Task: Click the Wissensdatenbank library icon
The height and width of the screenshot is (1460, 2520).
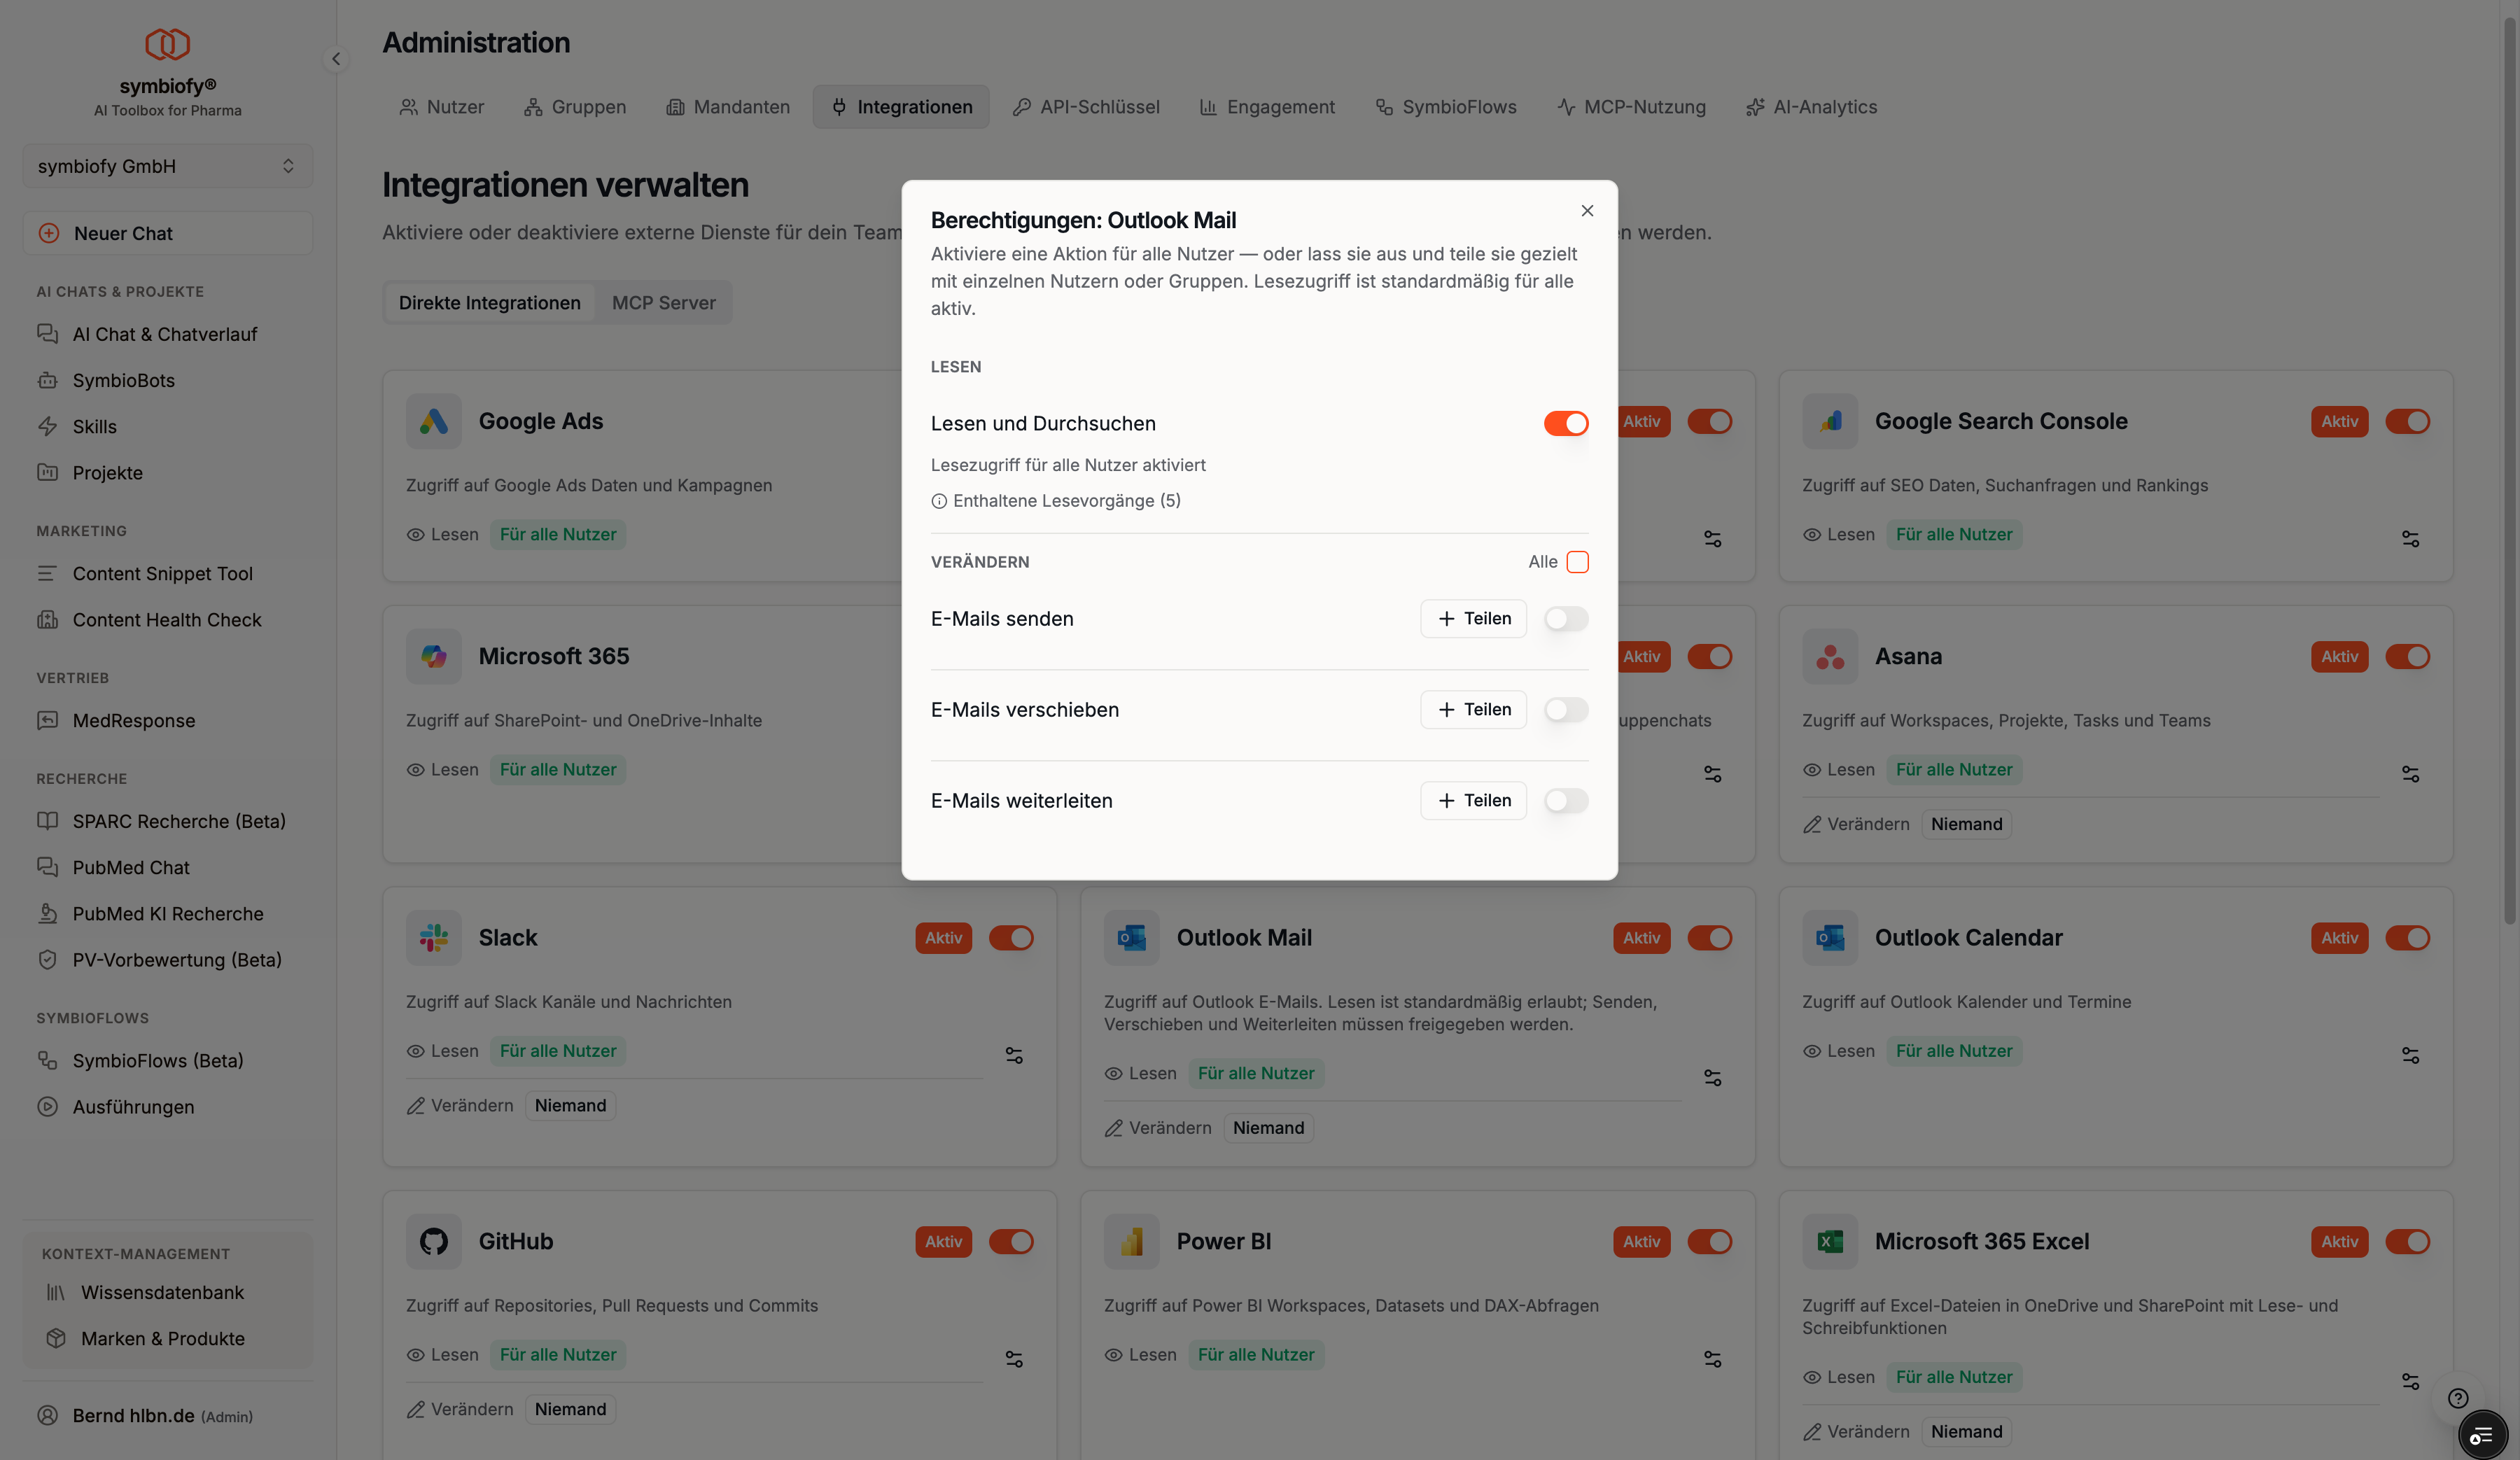Action: coord(56,1292)
